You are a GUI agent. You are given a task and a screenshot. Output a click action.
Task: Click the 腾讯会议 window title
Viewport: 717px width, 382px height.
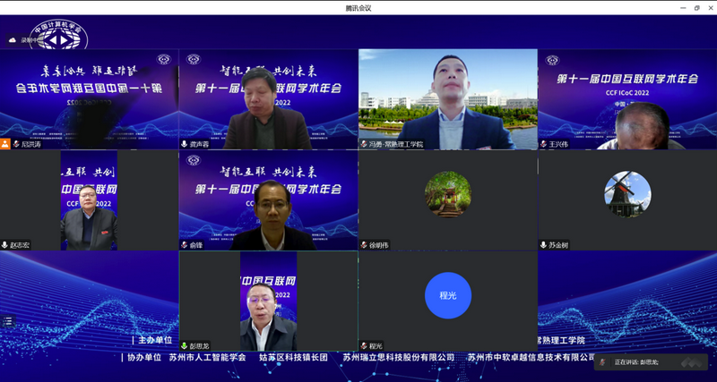(358, 8)
